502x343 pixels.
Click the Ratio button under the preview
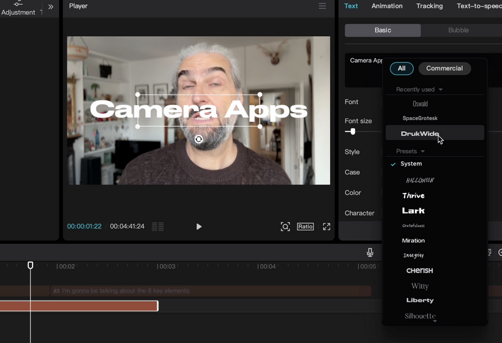point(305,227)
